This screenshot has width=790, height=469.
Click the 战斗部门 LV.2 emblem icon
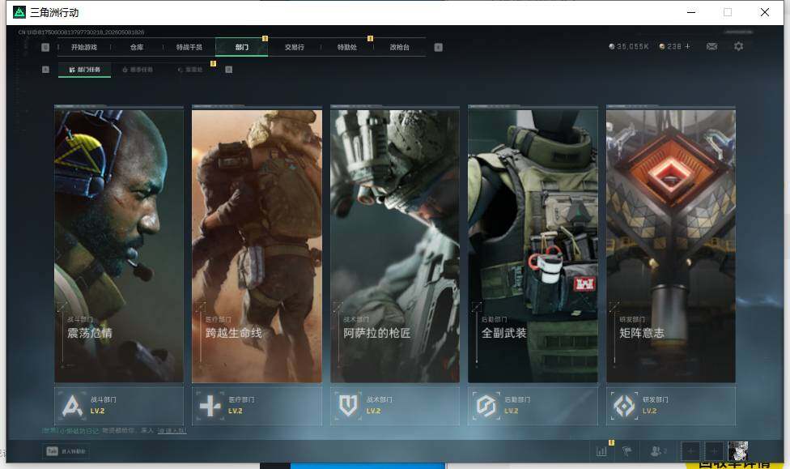pos(72,406)
